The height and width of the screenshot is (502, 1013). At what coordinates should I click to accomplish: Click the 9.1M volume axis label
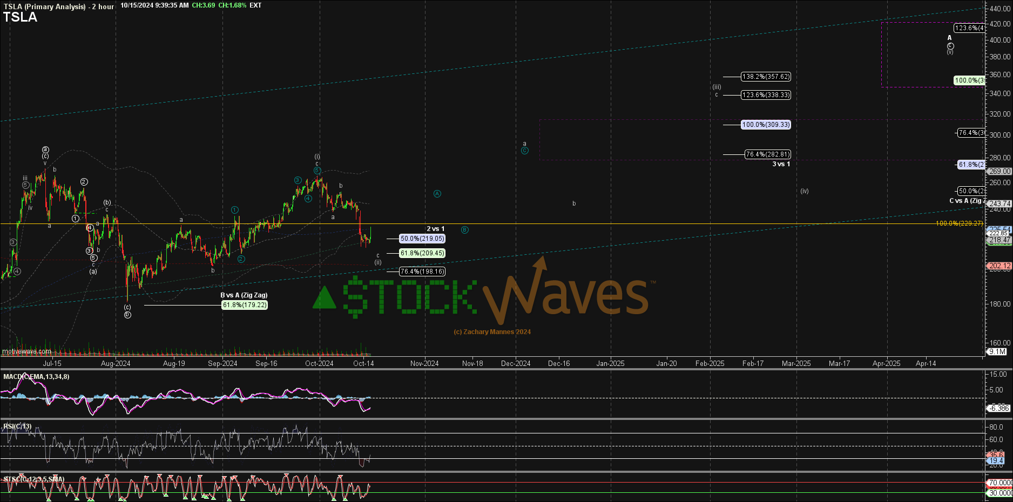[x=997, y=351]
